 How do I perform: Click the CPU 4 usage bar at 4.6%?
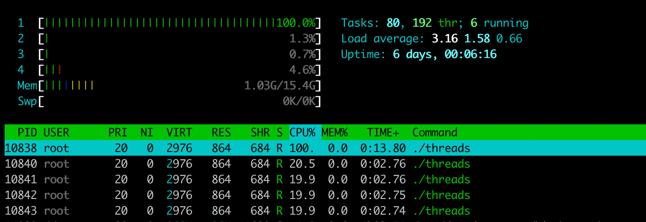click(179, 70)
